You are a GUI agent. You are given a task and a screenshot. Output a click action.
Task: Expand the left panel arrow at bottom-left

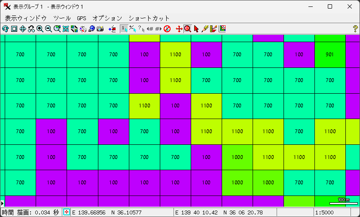coord(3,202)
